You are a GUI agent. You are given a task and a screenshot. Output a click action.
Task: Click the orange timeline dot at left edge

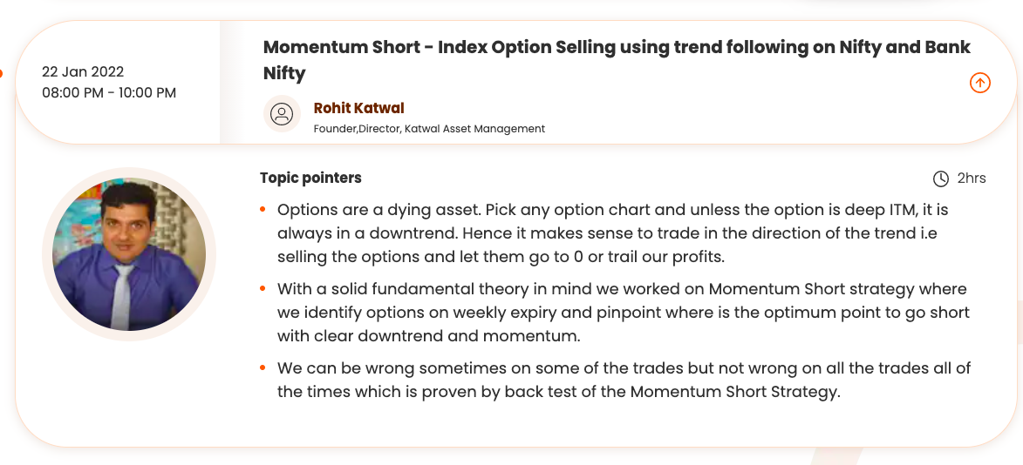pyautogui.click(x=1, y=74)
